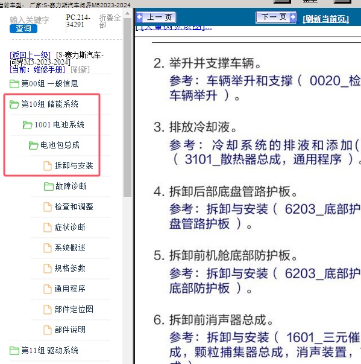Screen dimensions: 361x364
Task: Click the 刷新当前页 refresh link
Action: click(325, 19)
